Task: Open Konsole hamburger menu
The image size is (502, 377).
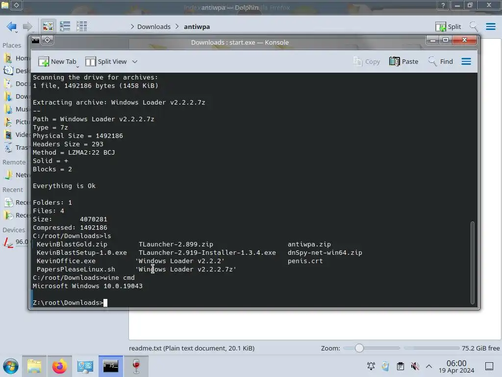Action: (466, 61)
